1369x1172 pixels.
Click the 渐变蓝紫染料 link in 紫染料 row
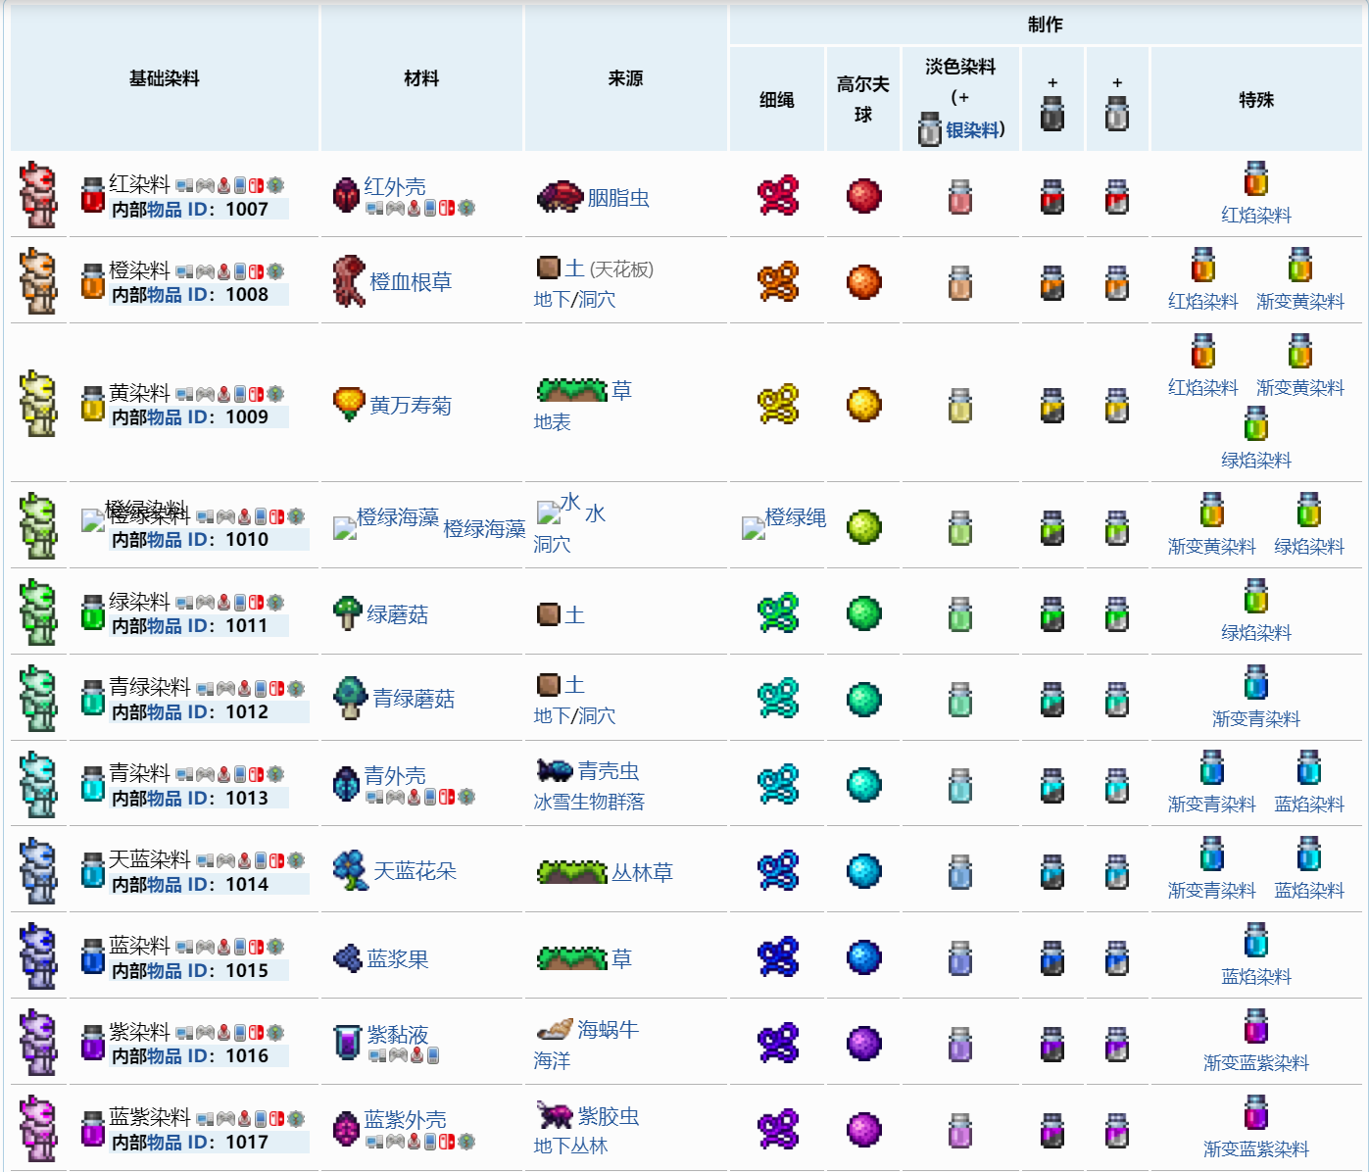[1255, 1063]
